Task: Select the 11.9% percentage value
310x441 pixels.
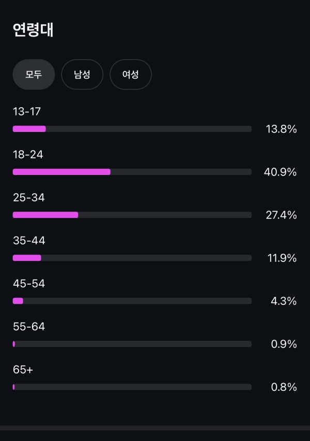Action: click(x=282, y=258)
